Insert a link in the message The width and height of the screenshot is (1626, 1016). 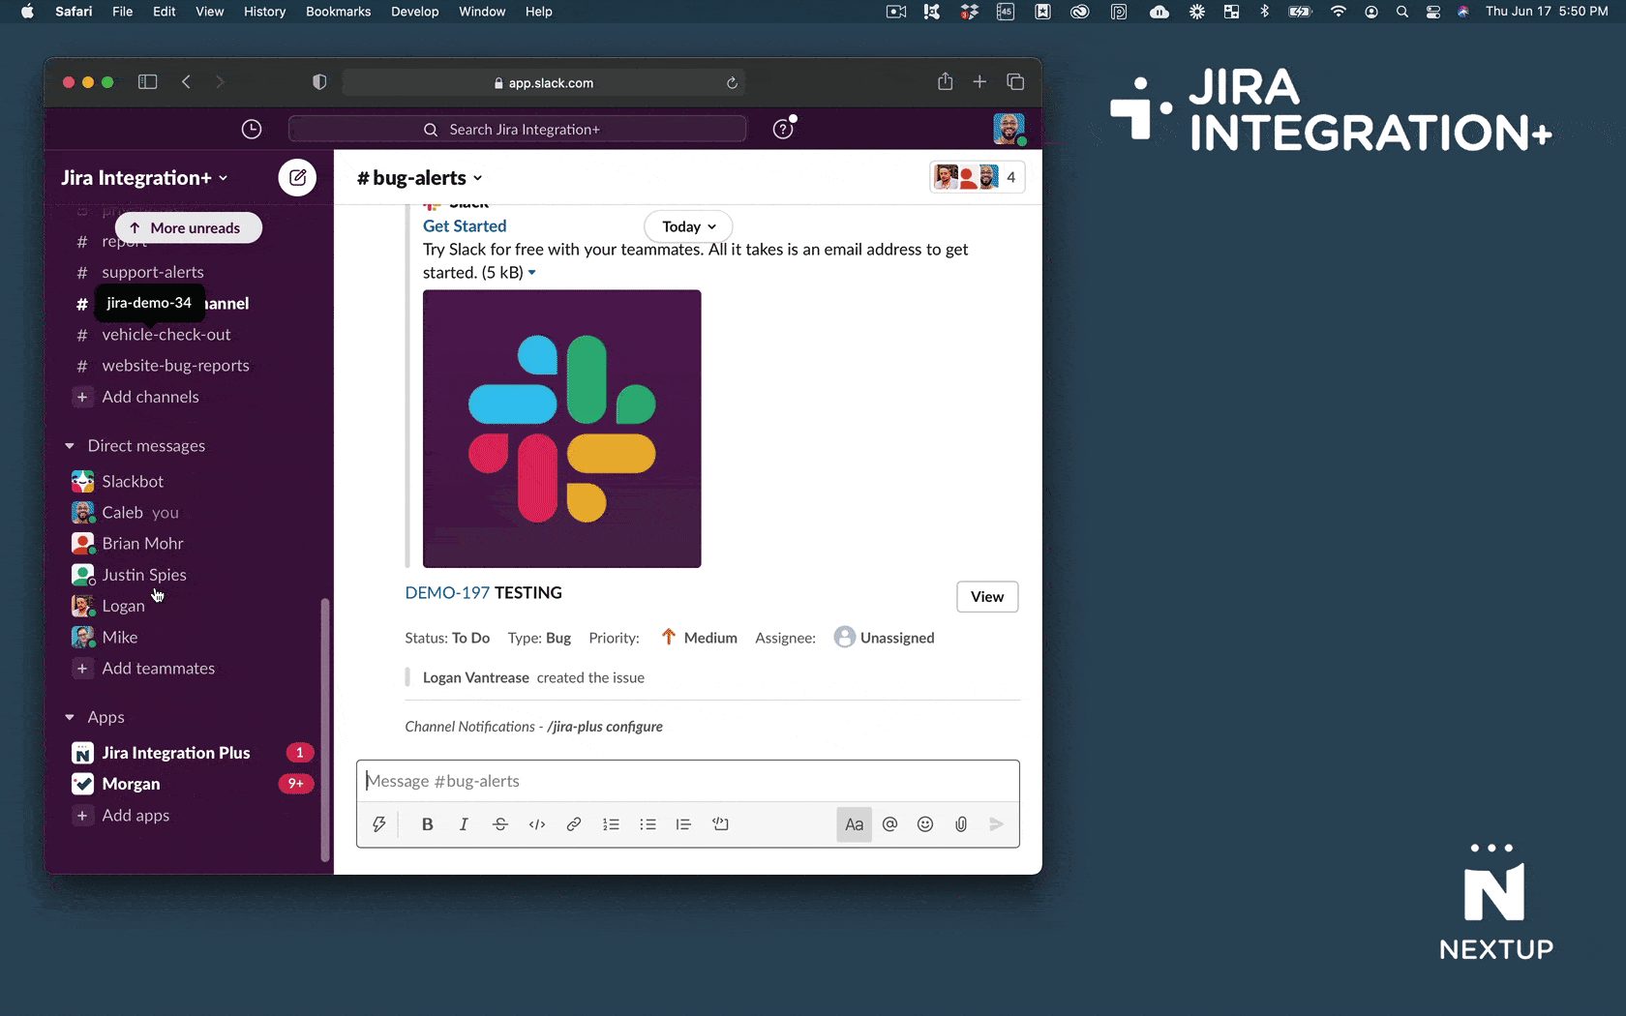[574, 824]
